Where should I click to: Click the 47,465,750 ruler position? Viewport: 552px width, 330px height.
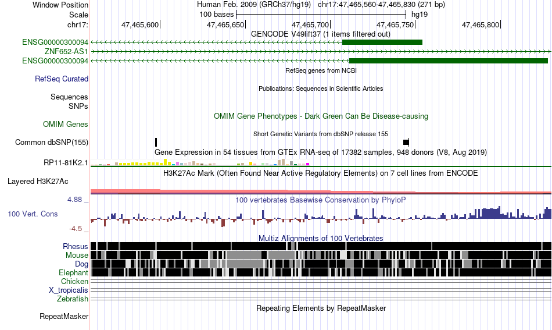click(396, 24)
